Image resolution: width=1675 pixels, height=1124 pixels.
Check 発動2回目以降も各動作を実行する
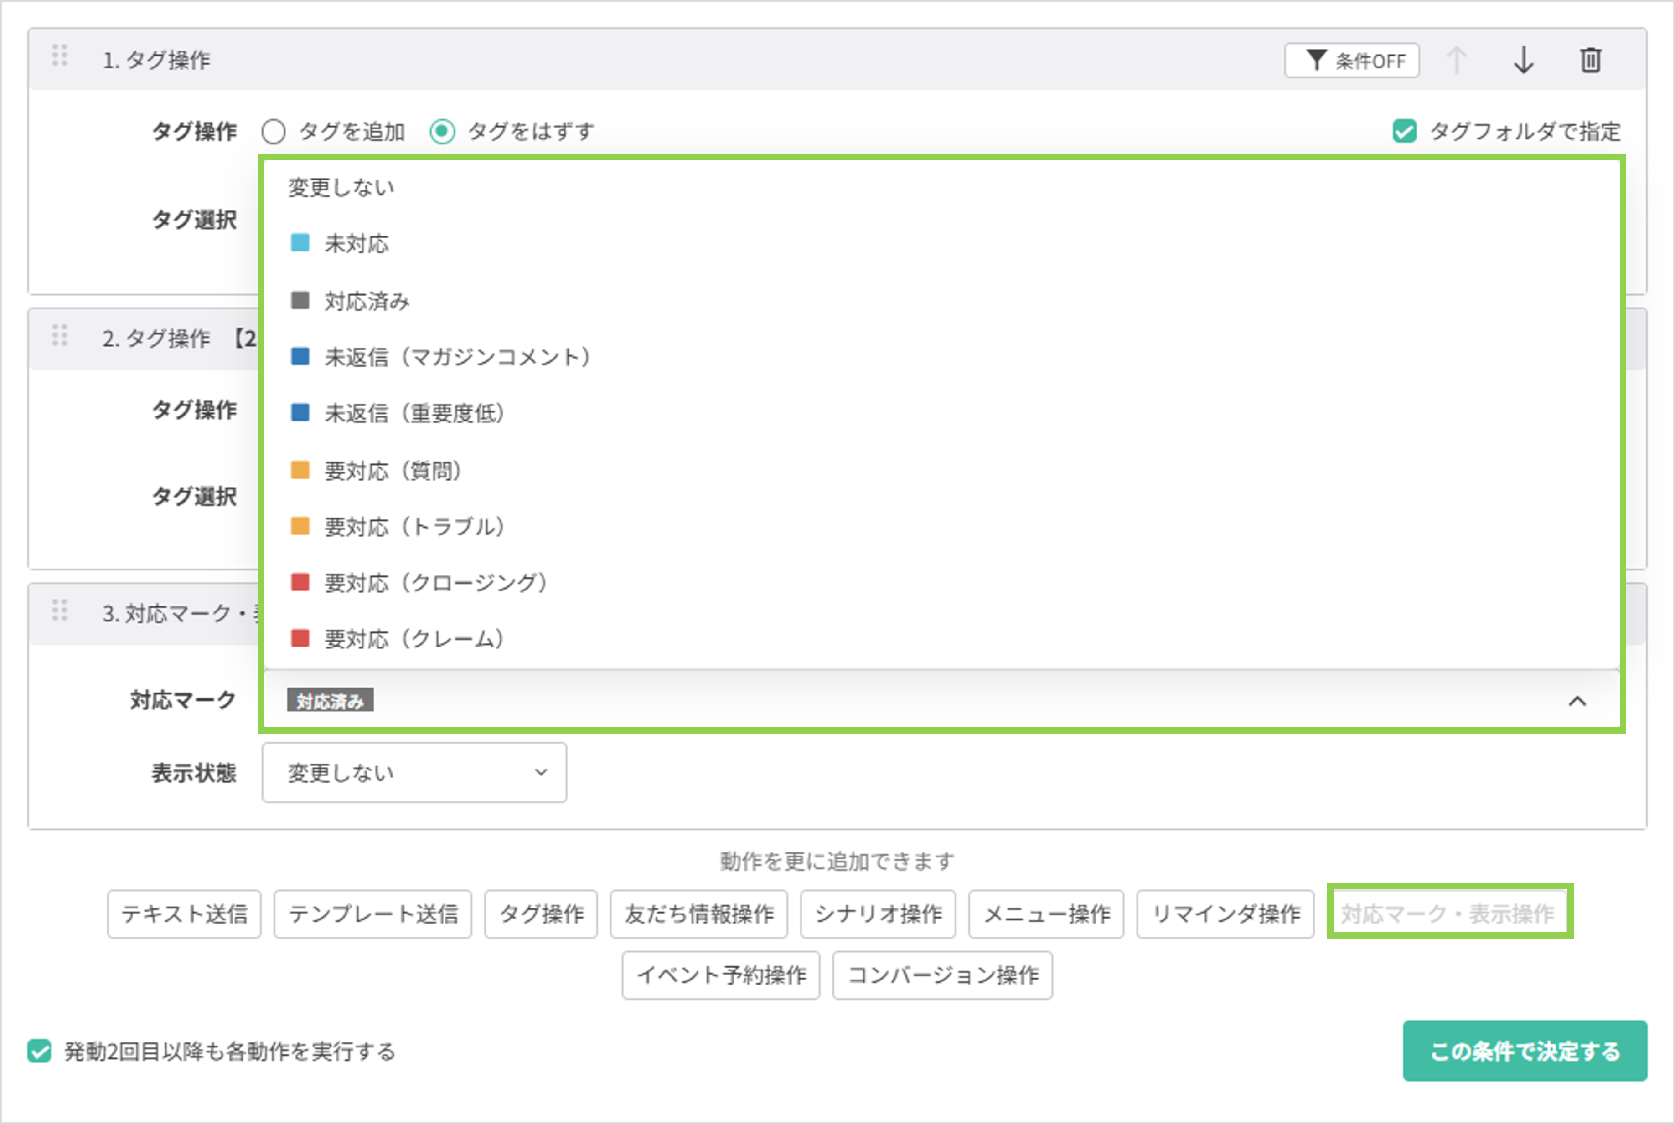[x=38, y=1052]
